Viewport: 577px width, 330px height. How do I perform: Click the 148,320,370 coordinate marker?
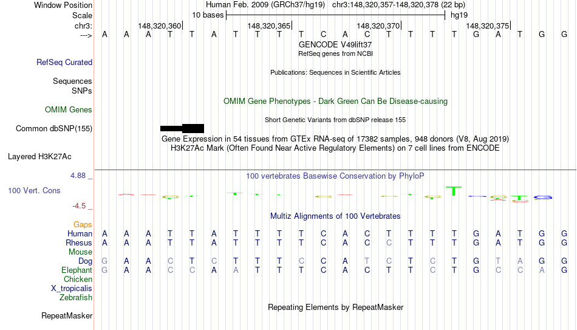click(x=378, y=26)
